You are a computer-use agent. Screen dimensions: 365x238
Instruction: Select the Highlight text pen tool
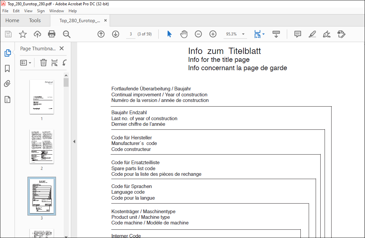click(x=312, y=34)
